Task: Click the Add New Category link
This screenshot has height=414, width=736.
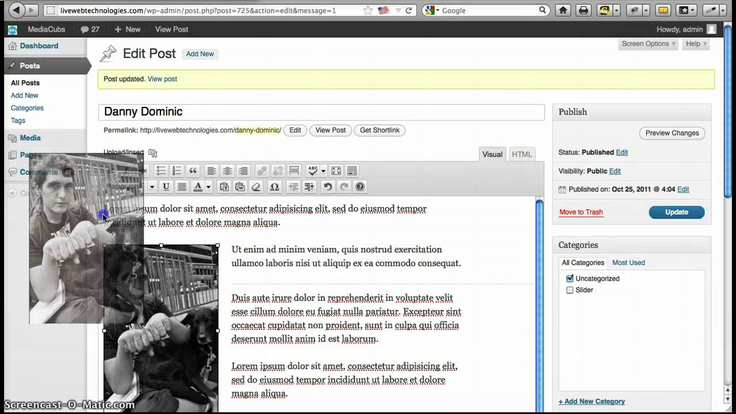Action: [x=592, y=401]
